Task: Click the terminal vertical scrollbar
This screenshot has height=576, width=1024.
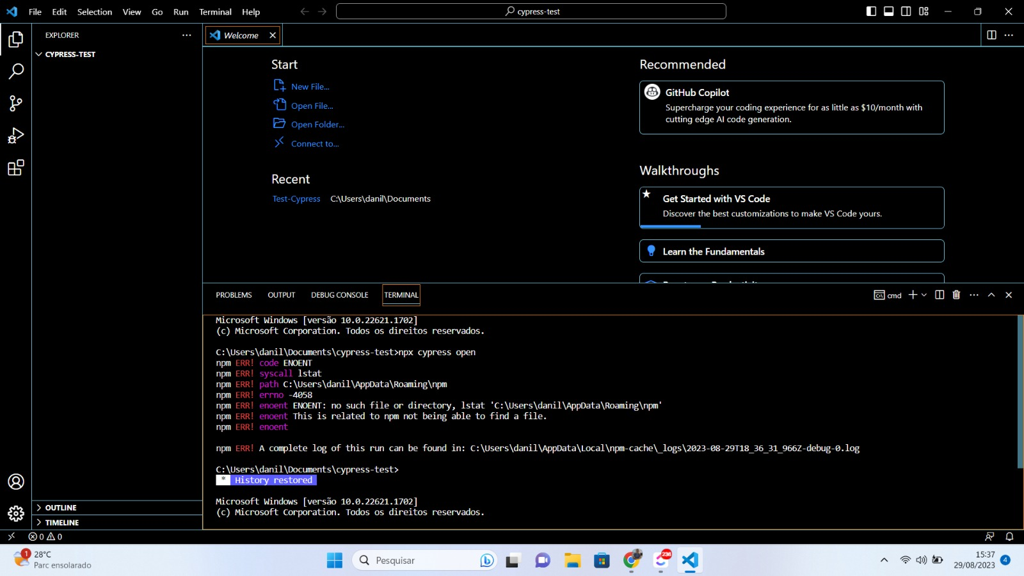Action: click(x=1020, y=392)
